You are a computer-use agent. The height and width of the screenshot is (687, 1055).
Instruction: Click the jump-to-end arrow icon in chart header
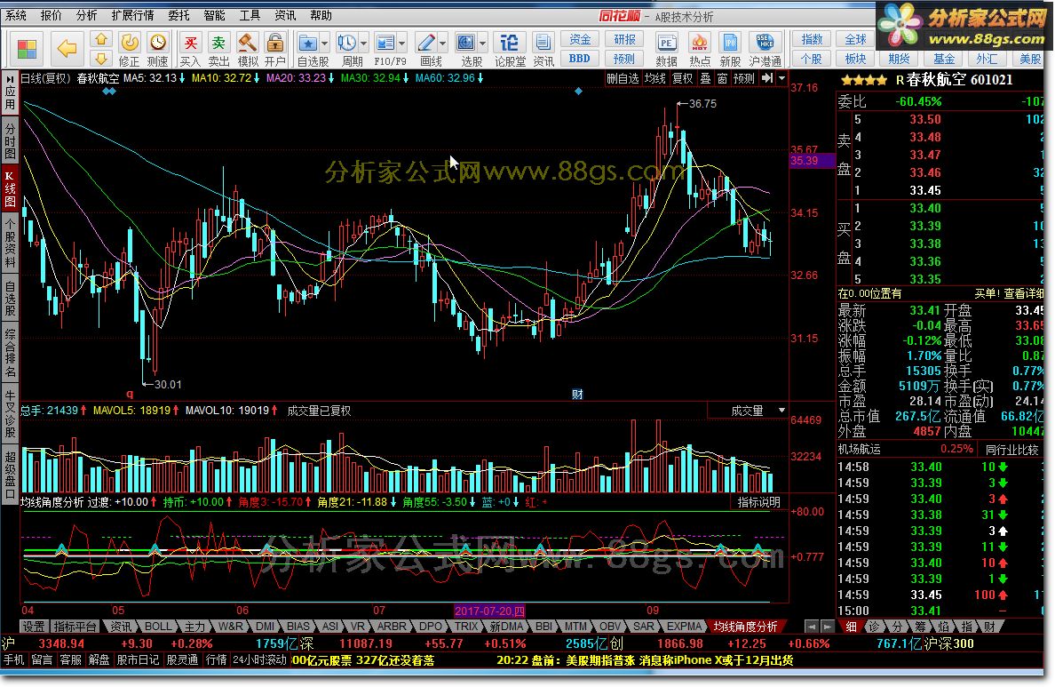tap(767, 78)
